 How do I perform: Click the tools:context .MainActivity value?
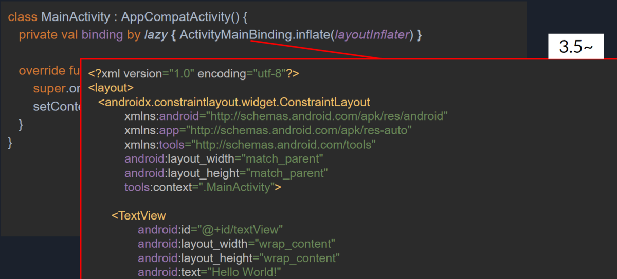point(237,187)
